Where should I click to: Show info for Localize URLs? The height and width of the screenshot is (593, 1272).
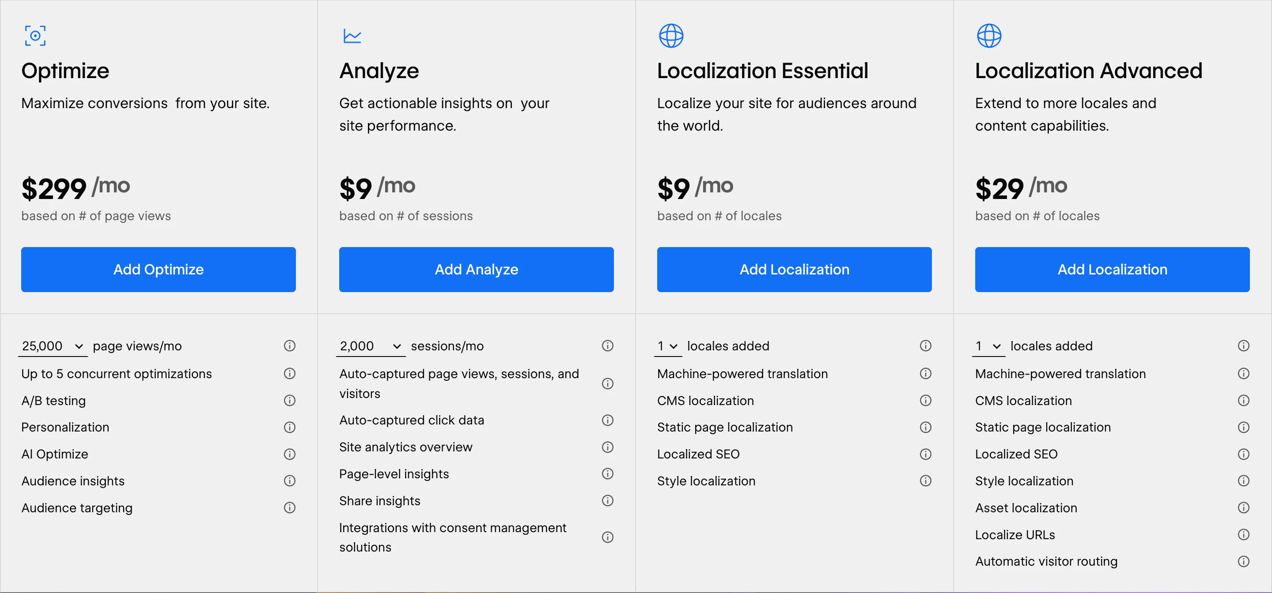tap(1244, 535)
